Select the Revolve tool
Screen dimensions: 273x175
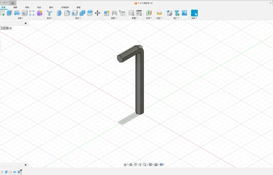tap(17, 13)
